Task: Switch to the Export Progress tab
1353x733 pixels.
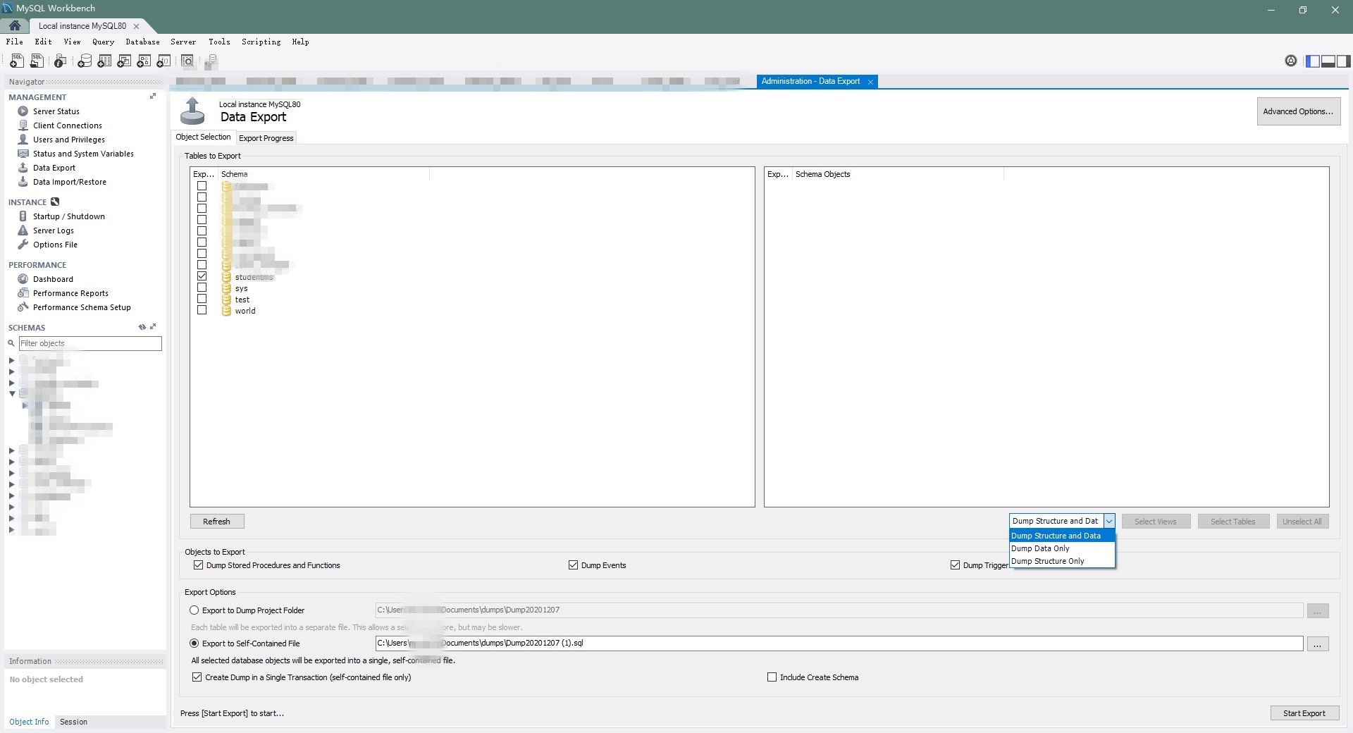Action: (266, 137)
